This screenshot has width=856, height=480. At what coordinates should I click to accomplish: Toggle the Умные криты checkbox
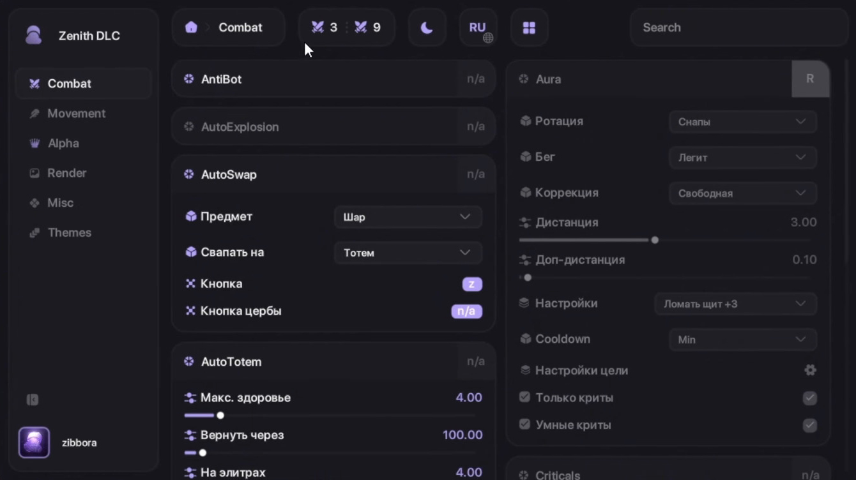[x=809, y=425]
